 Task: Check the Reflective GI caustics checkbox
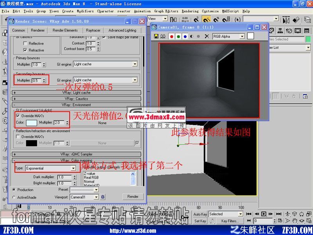[25, 43]
